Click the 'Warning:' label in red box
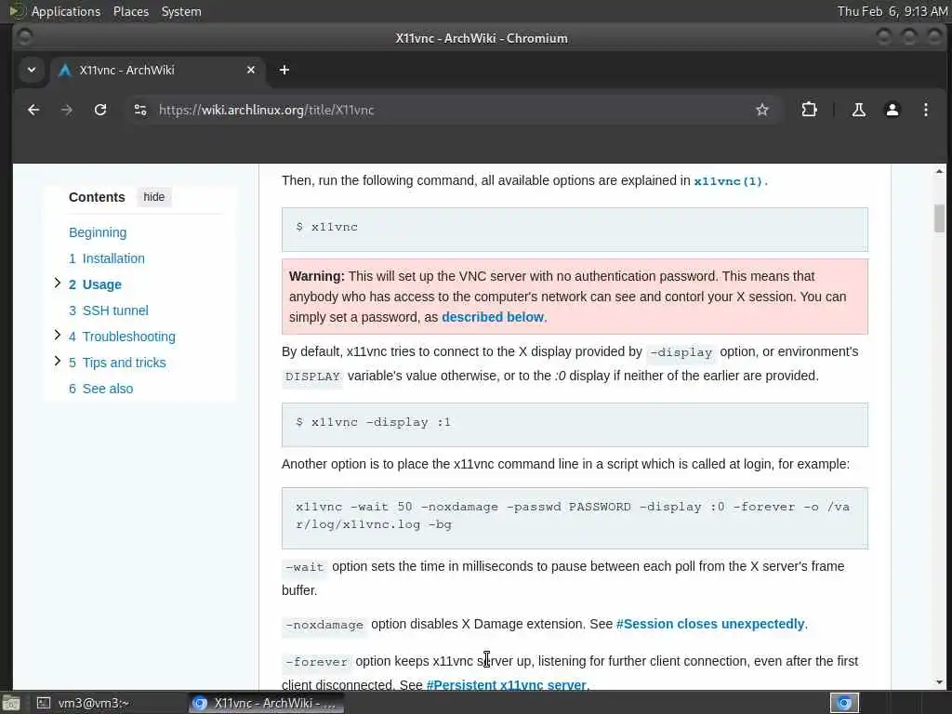 pyautogui.click(x=316, y=276)
